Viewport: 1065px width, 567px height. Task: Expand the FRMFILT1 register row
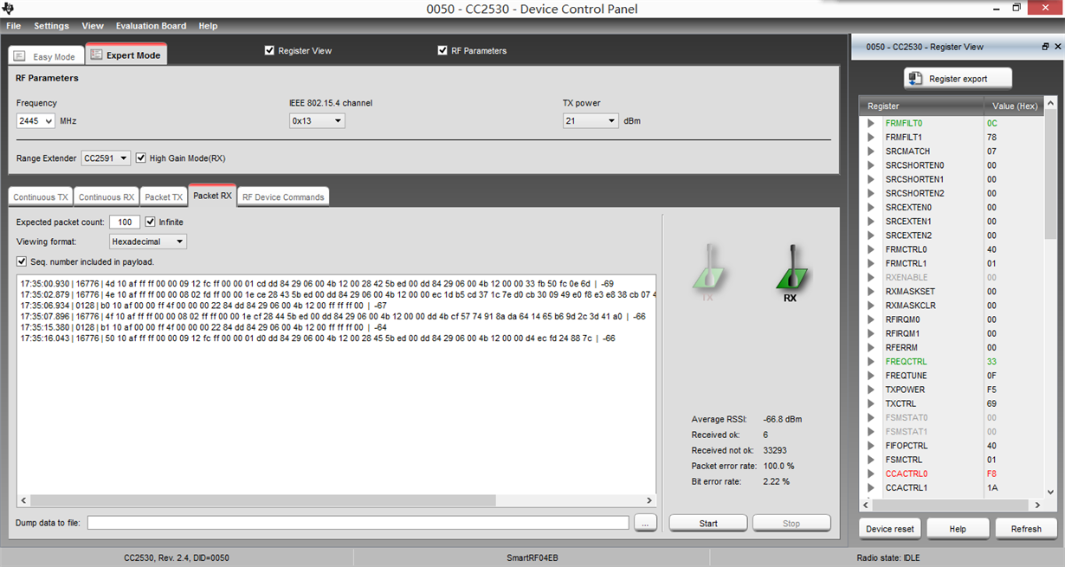point(871,137)
